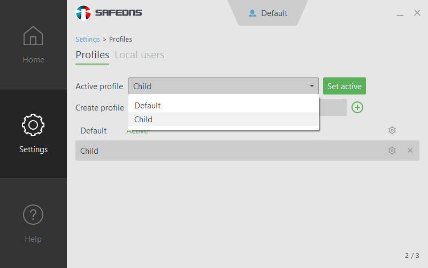
Task: Open settings gear for Child profile
Action: 392,151
